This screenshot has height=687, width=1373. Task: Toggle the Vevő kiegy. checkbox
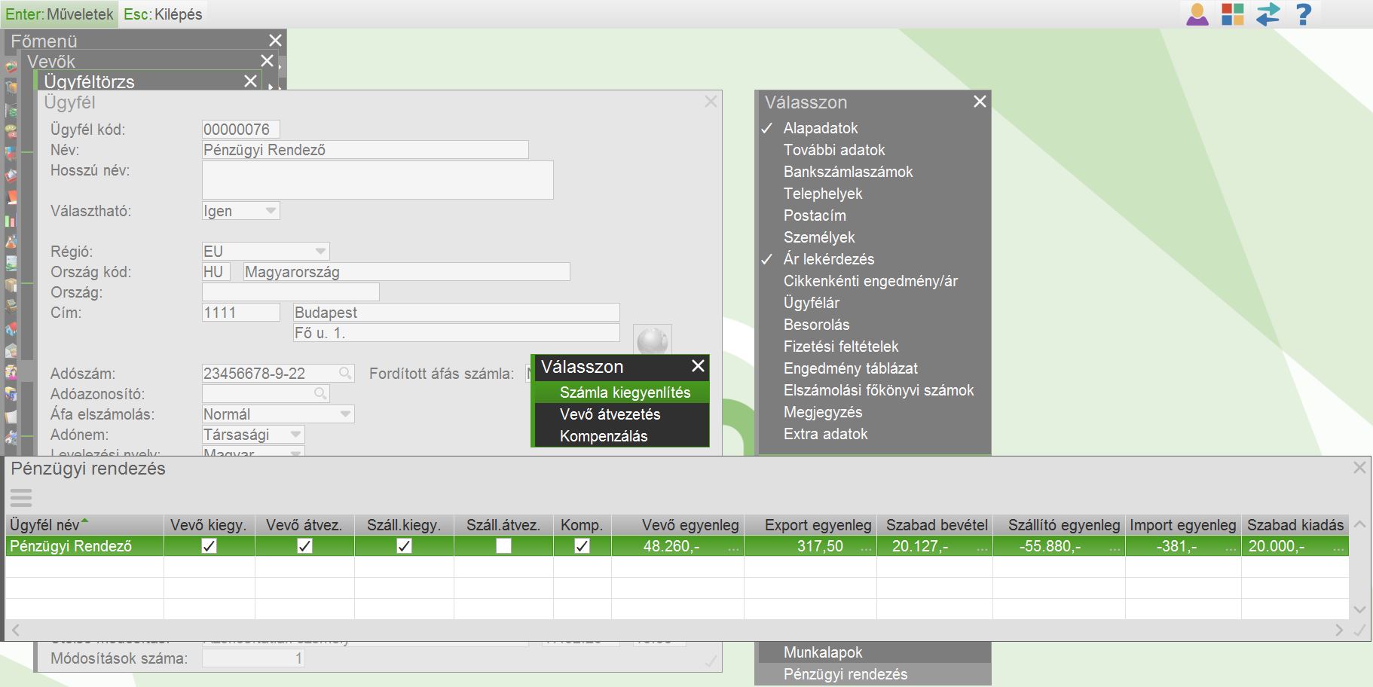[x=209, y=546]
